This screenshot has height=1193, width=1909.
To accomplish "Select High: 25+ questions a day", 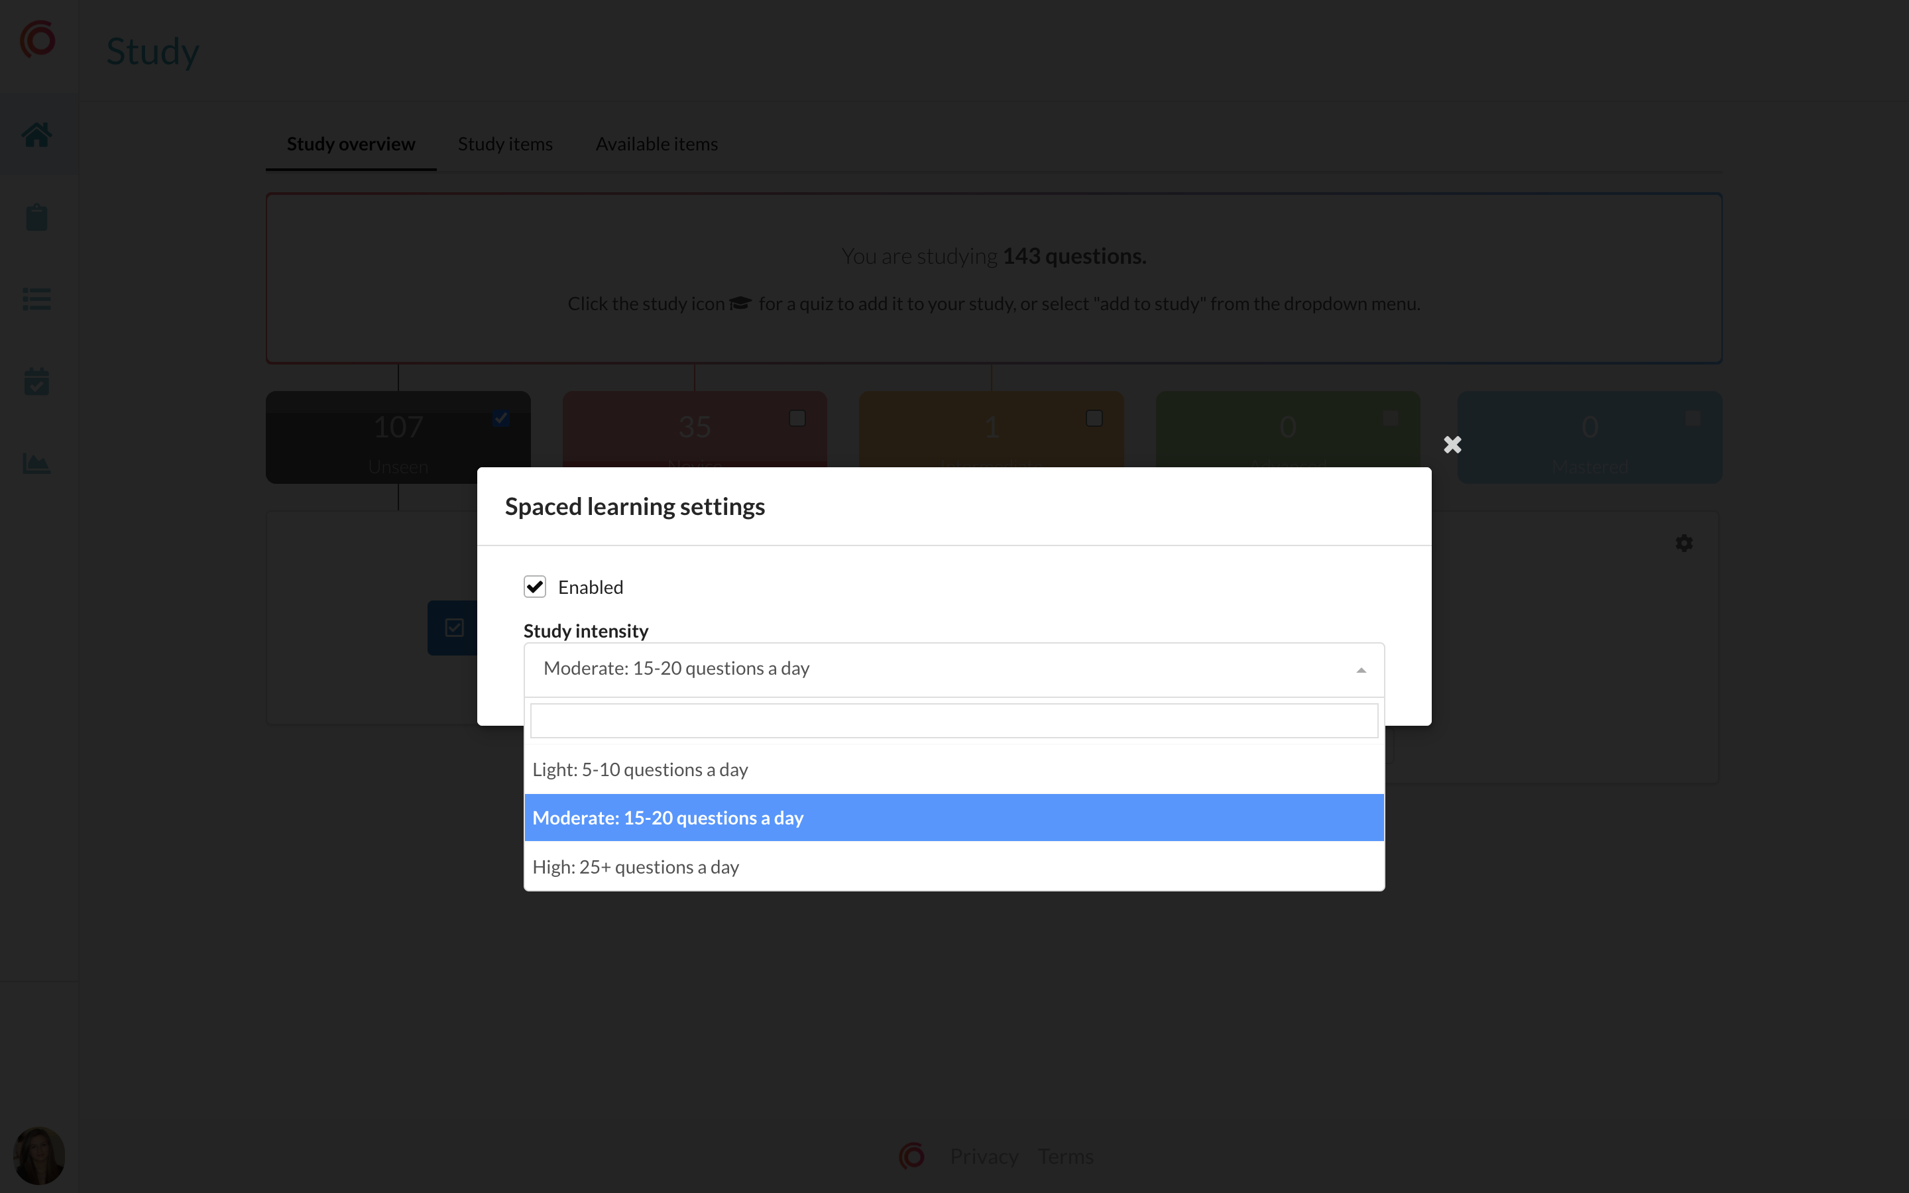I will point(954,866).
